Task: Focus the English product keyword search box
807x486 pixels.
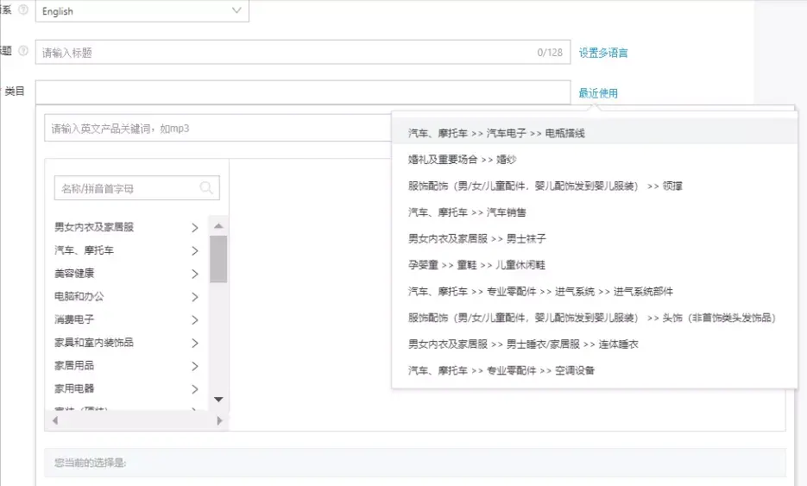Action: 218,129
